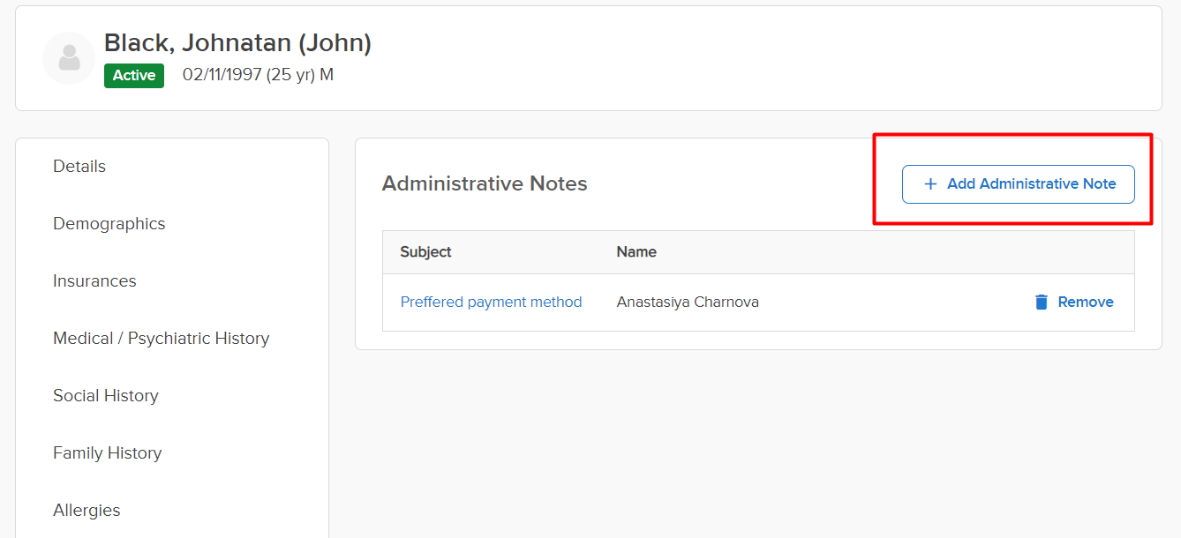Image resolution: width=1181 pixels, height=538 pixels.
Task: Click the Name column header
Action: (636, 252)
